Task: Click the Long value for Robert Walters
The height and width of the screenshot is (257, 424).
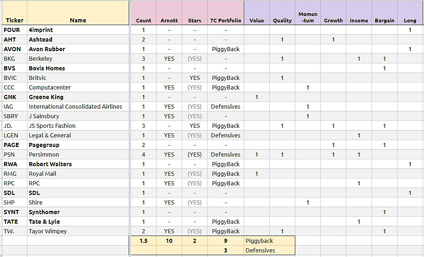Action: click(x=410, y=164)
